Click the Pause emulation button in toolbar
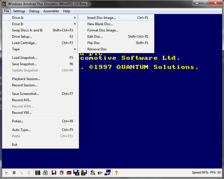Image resolution: width=224 pixels, height=179 pixels. tap(14, 173)
